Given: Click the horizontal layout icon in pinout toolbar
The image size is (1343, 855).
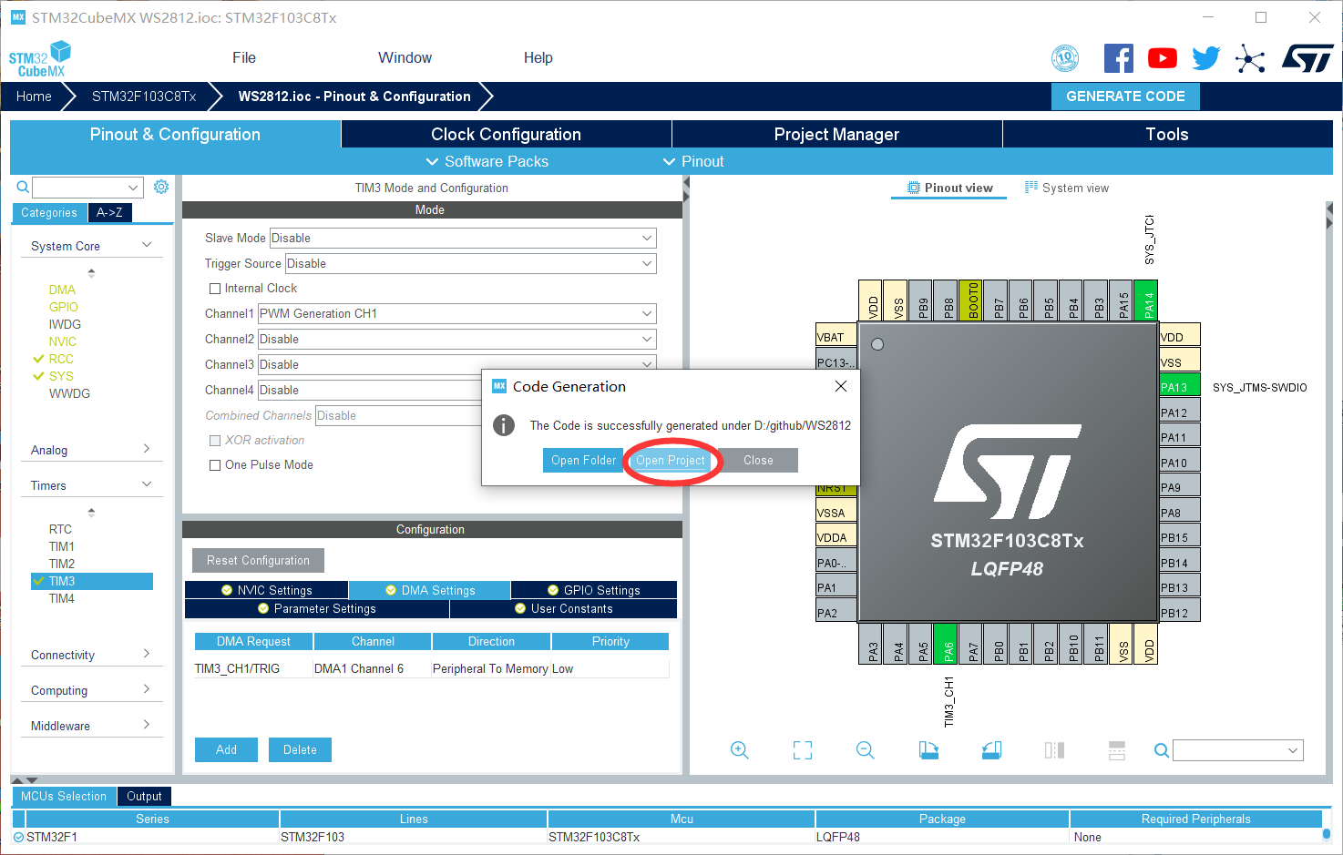Looking at the screenshot, I should click(x=1117, y=750).
